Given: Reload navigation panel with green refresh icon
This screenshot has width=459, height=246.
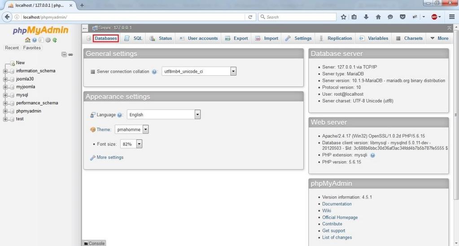Looking at the screenshot, I should tap(54, 40).
